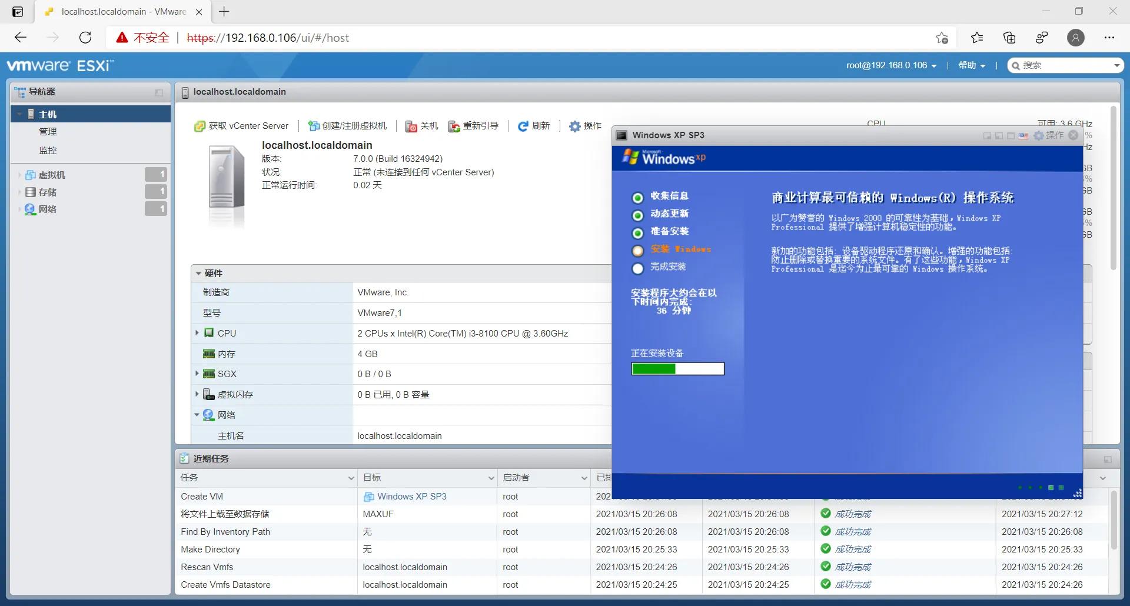Click the US keyboard flag icon in the console titlebar

click(x=1023, y=135)
